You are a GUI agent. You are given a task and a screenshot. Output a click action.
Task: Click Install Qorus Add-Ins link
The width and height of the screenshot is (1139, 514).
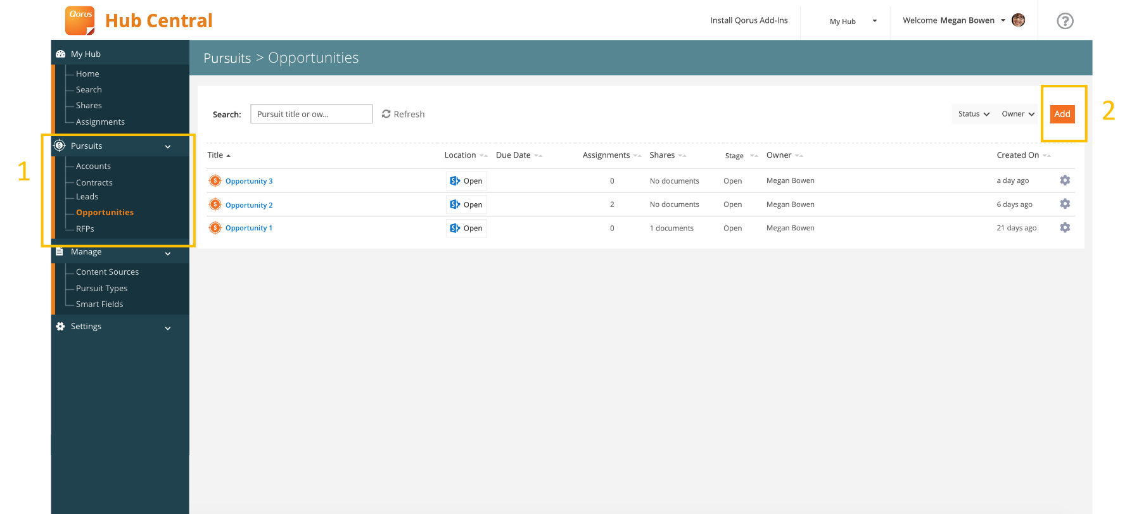pos(749,20)
